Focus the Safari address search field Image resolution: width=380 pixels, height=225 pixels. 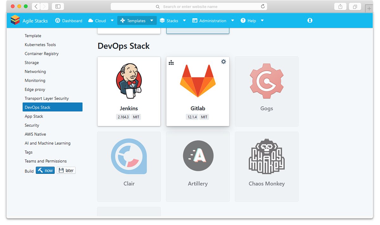click(189, 7)
